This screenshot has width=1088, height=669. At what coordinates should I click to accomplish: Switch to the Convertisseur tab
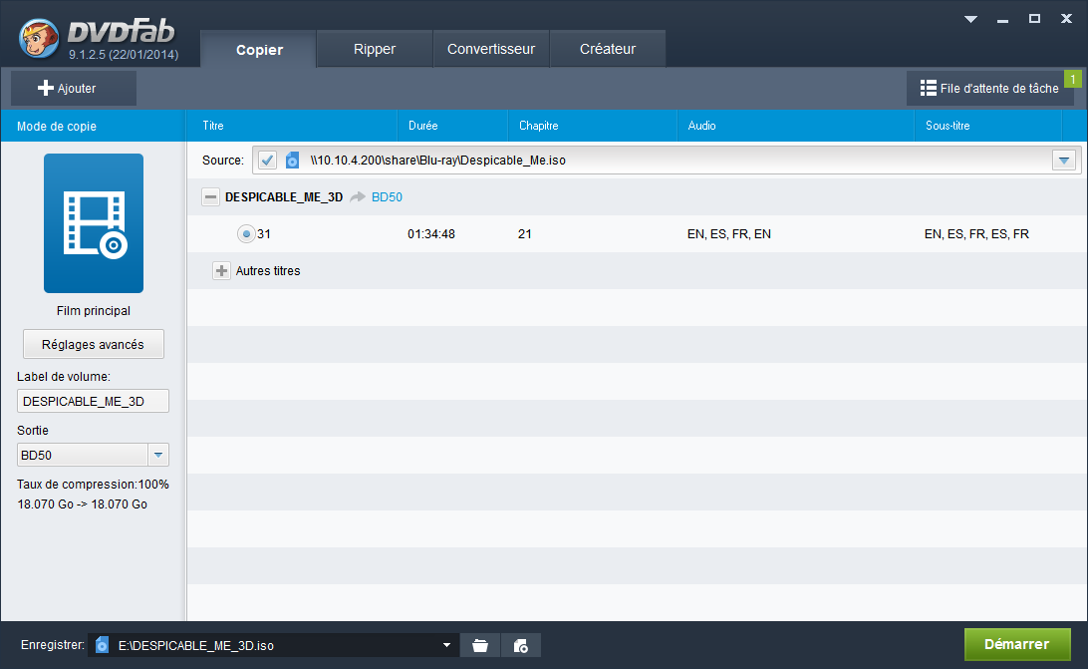(x=490, y=47)
